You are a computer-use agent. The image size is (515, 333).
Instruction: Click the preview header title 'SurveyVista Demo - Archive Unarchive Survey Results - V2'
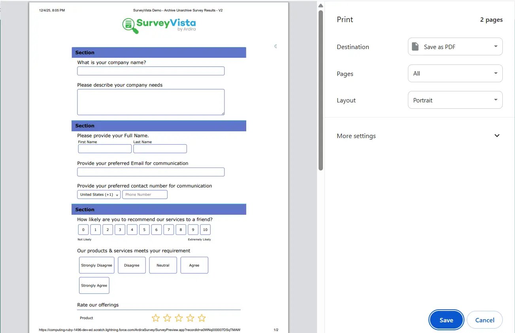click(x=178, y=10)
